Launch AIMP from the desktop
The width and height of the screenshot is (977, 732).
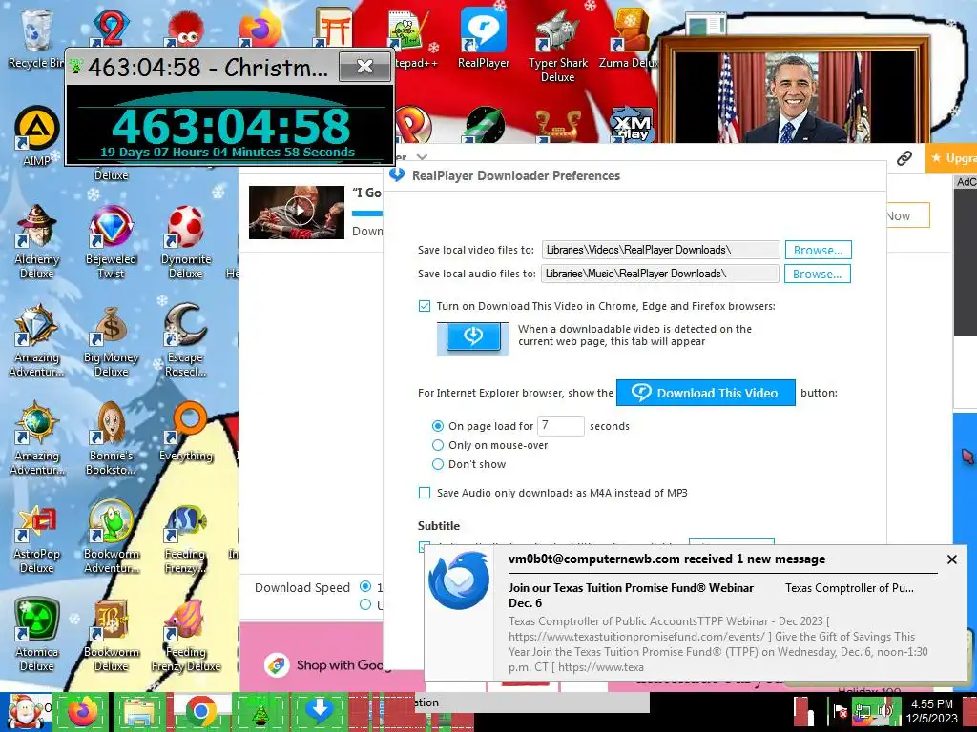click(37, 135)
